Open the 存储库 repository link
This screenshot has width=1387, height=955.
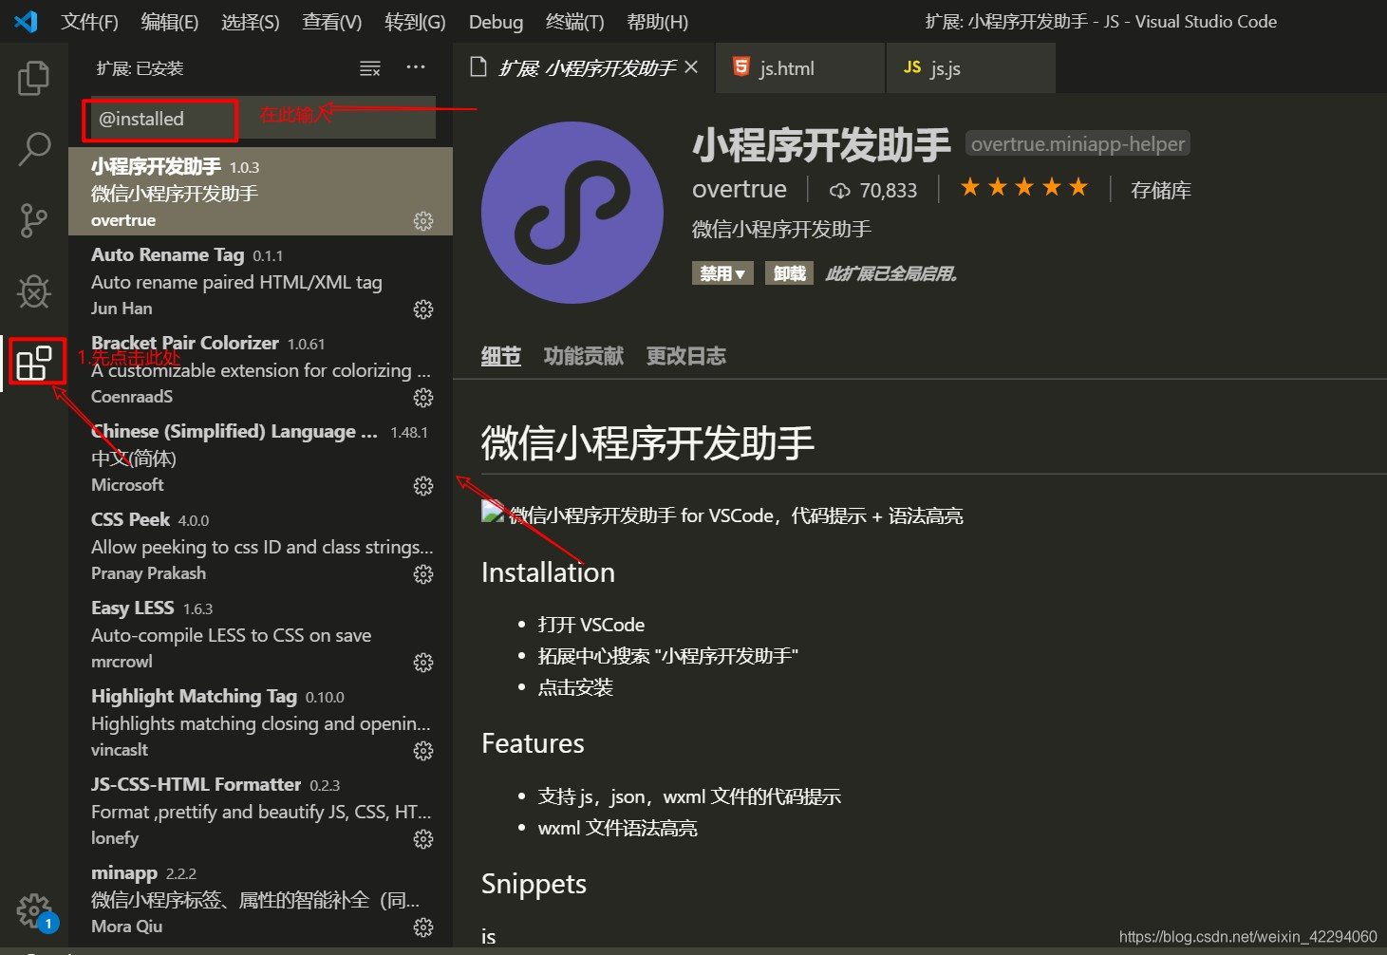1160,191
